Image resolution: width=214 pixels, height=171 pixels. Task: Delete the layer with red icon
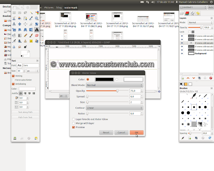click(211, 78)
